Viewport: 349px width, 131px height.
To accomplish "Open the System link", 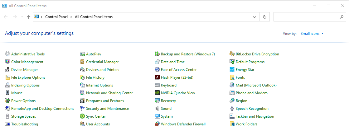I will (x=167, y=116).
